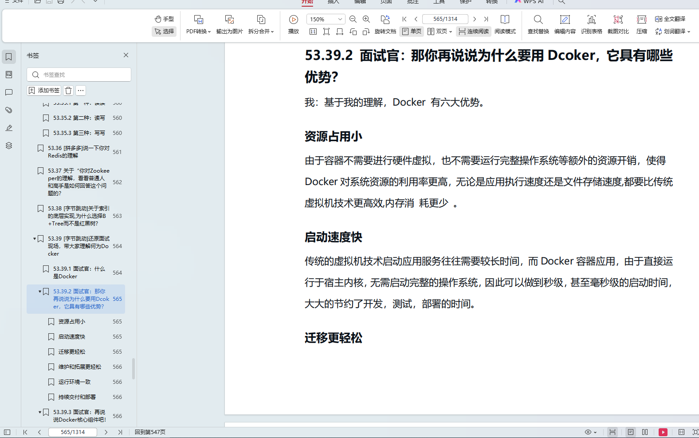Toggle continuous reading in status bar
Image resolution: width=699 pixels, height=438 pixels.
click(612, 432)
